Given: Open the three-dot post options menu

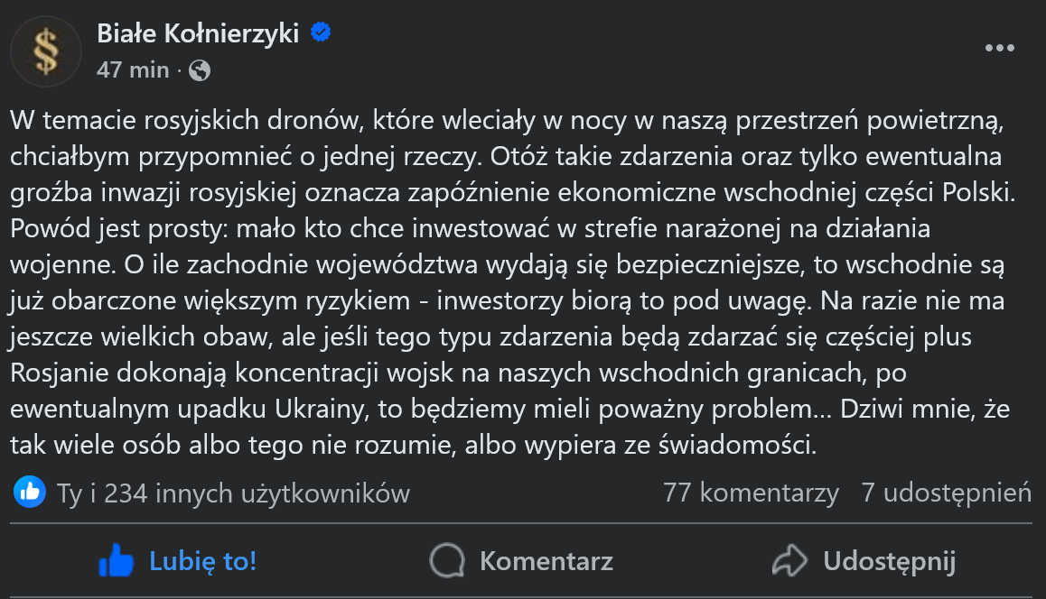Looking at the screenshot, I should tap(999, 49).
